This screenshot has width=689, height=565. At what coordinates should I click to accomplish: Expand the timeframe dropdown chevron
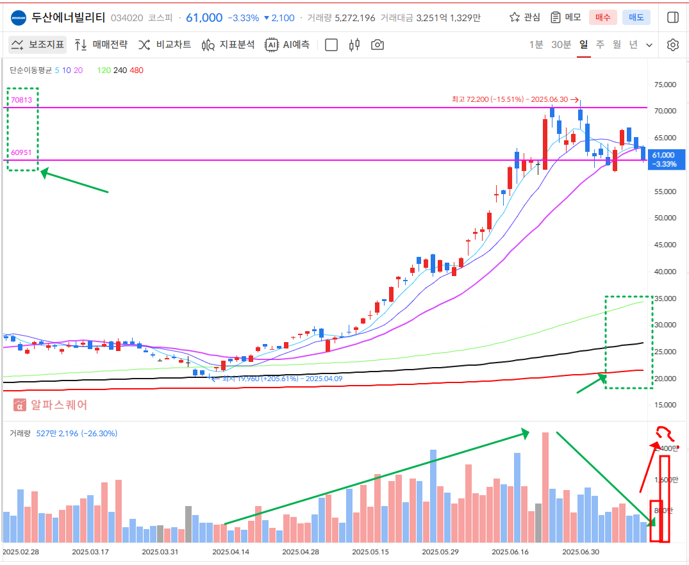649,45
